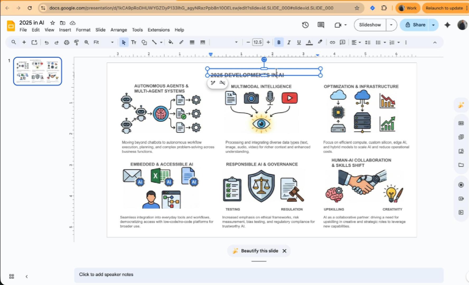This screenshot has width=469, height=285.
Task: Activate the Paint format tool
Action: coord(76,42)
